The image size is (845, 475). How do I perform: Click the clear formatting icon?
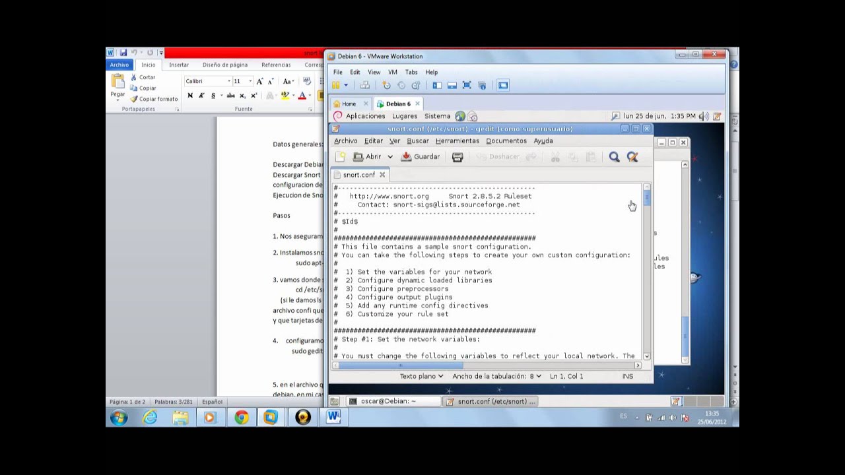pyautogui.click(x=306, y=81)
